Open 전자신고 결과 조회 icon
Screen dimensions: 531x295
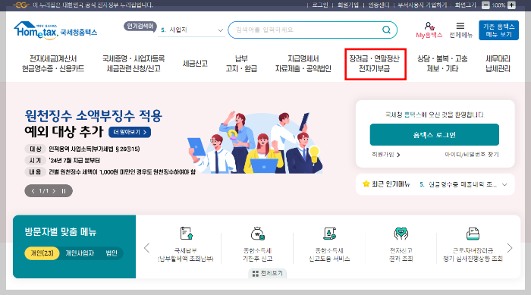401,234
